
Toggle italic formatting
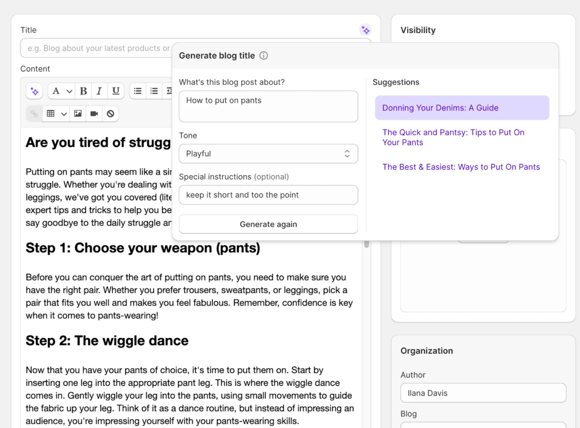tap(99, 91)
